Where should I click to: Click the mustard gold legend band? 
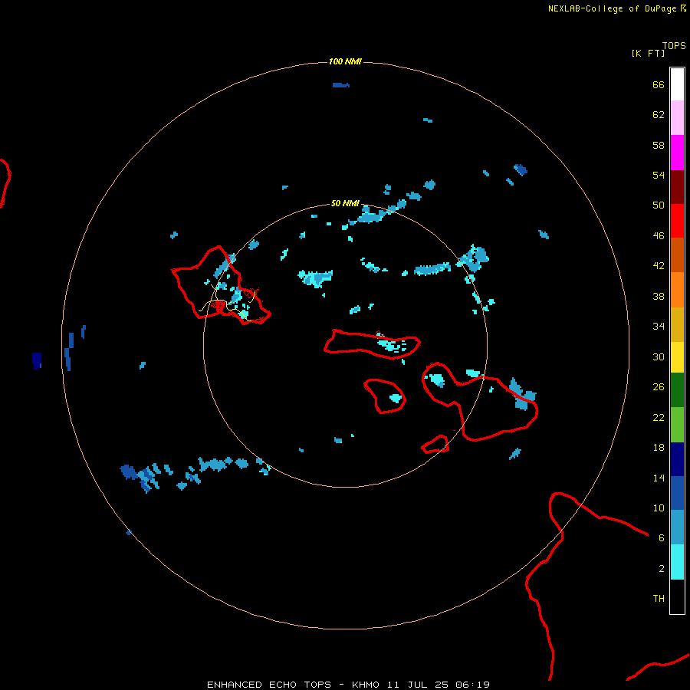pyautogui.click(x=677, y=324)
